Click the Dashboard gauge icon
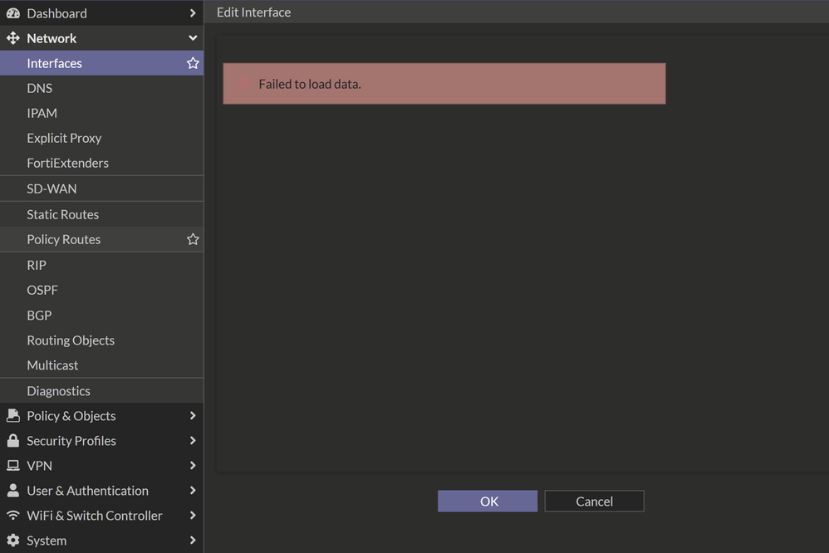Image resolution: width=829 pixels, height=553 pixels. (x=12, y=13)
